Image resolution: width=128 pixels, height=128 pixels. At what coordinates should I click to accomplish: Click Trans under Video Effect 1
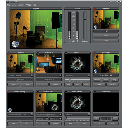(x=56, y=123)
